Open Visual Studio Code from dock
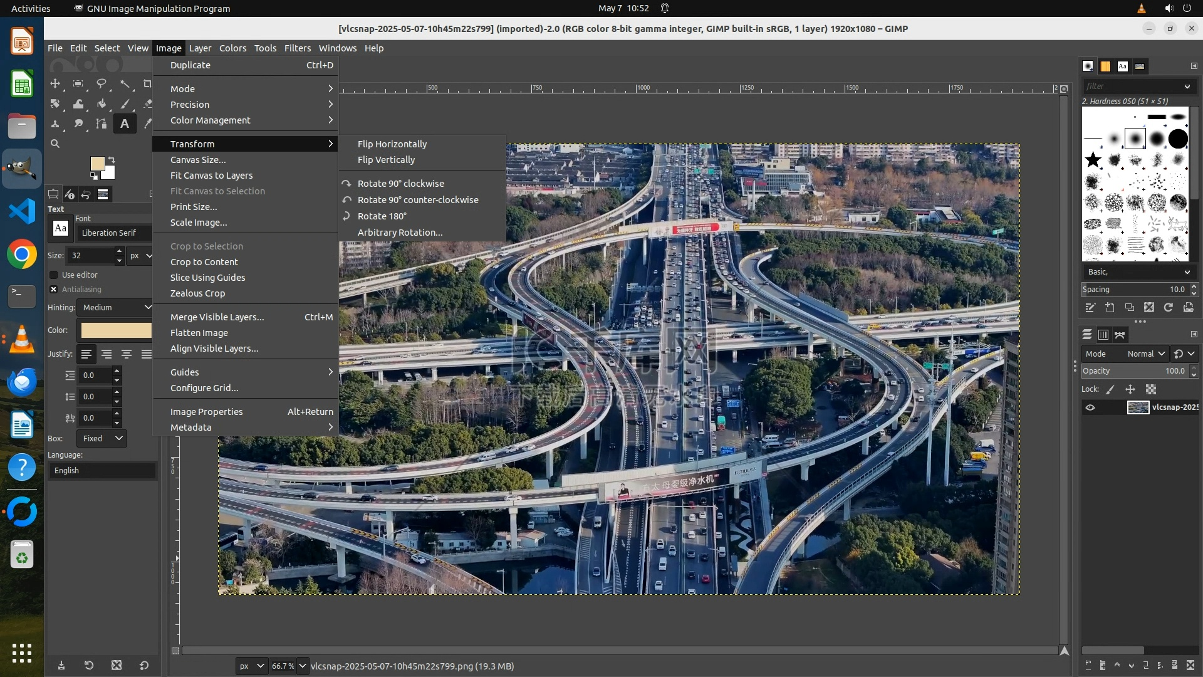The width and height of the screenshot is (1203, 677). 22,211
